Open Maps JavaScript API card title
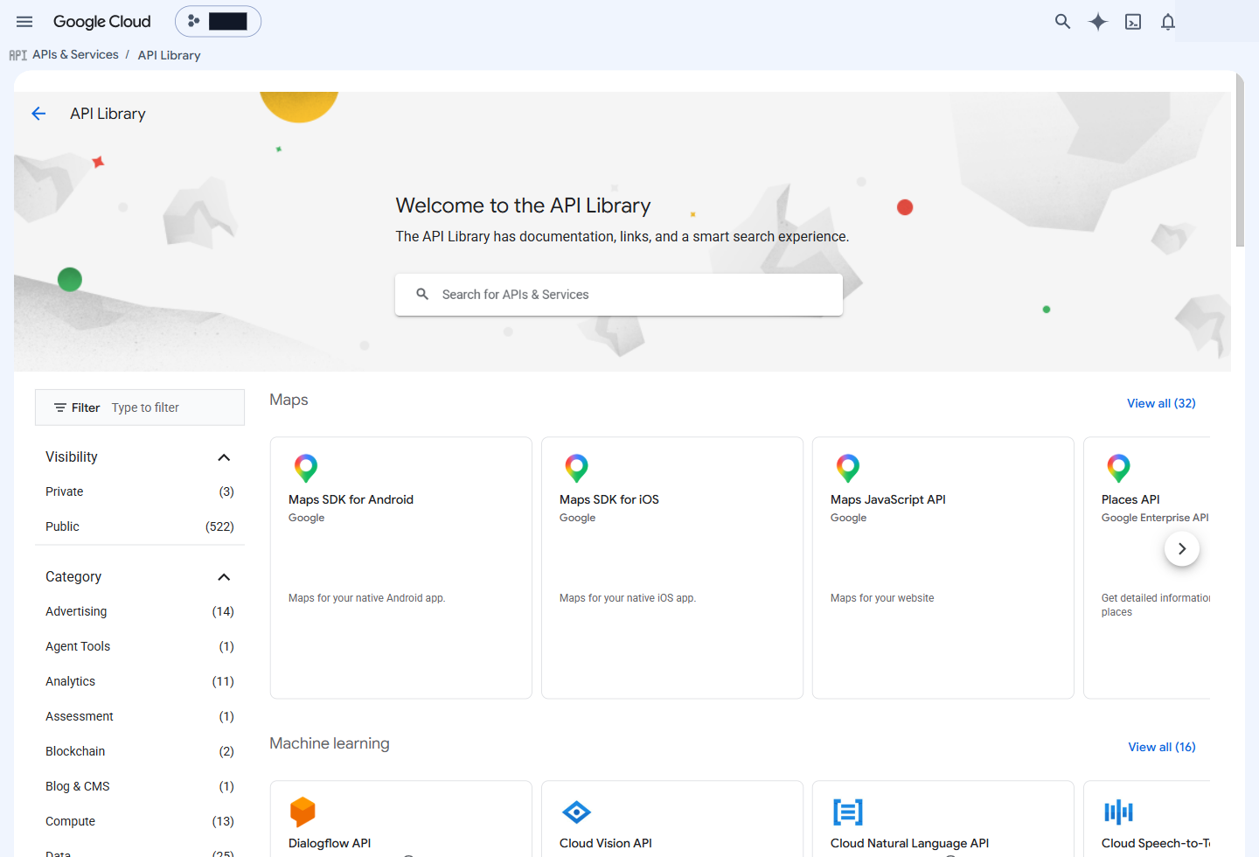The width and height of the screenshot is (1259, 857). click(x=888, y=499)
